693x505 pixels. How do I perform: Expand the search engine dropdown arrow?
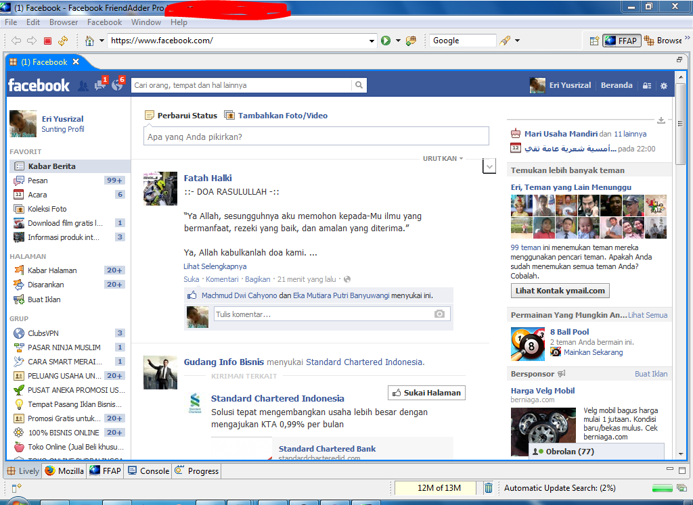coord(517,41)
